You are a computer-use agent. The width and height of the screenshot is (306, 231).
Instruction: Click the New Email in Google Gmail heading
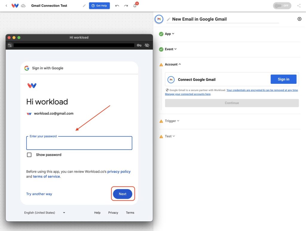coord(199,19)
